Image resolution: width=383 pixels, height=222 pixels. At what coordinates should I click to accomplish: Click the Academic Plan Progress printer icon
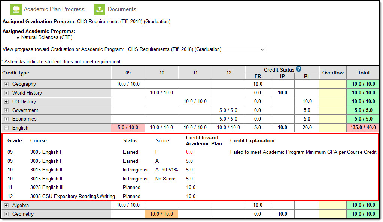point(16,9)
